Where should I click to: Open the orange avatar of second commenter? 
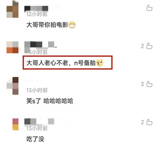coord(13,47)
